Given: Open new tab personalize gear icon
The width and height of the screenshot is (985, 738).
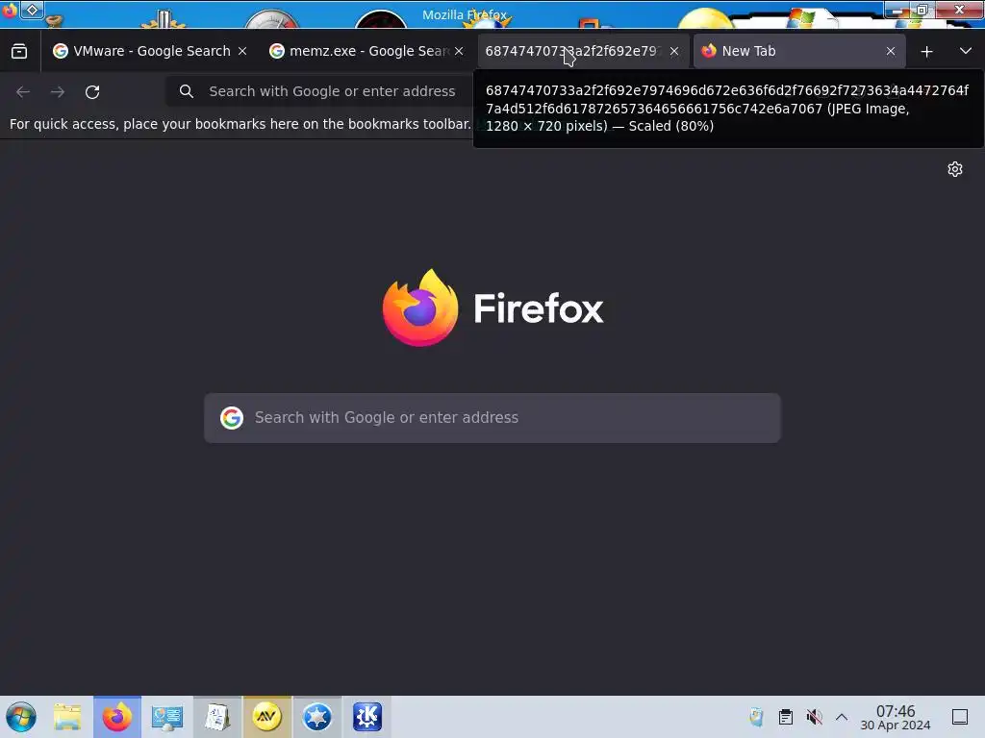Looking at the screenshot, I should [955, 169].
